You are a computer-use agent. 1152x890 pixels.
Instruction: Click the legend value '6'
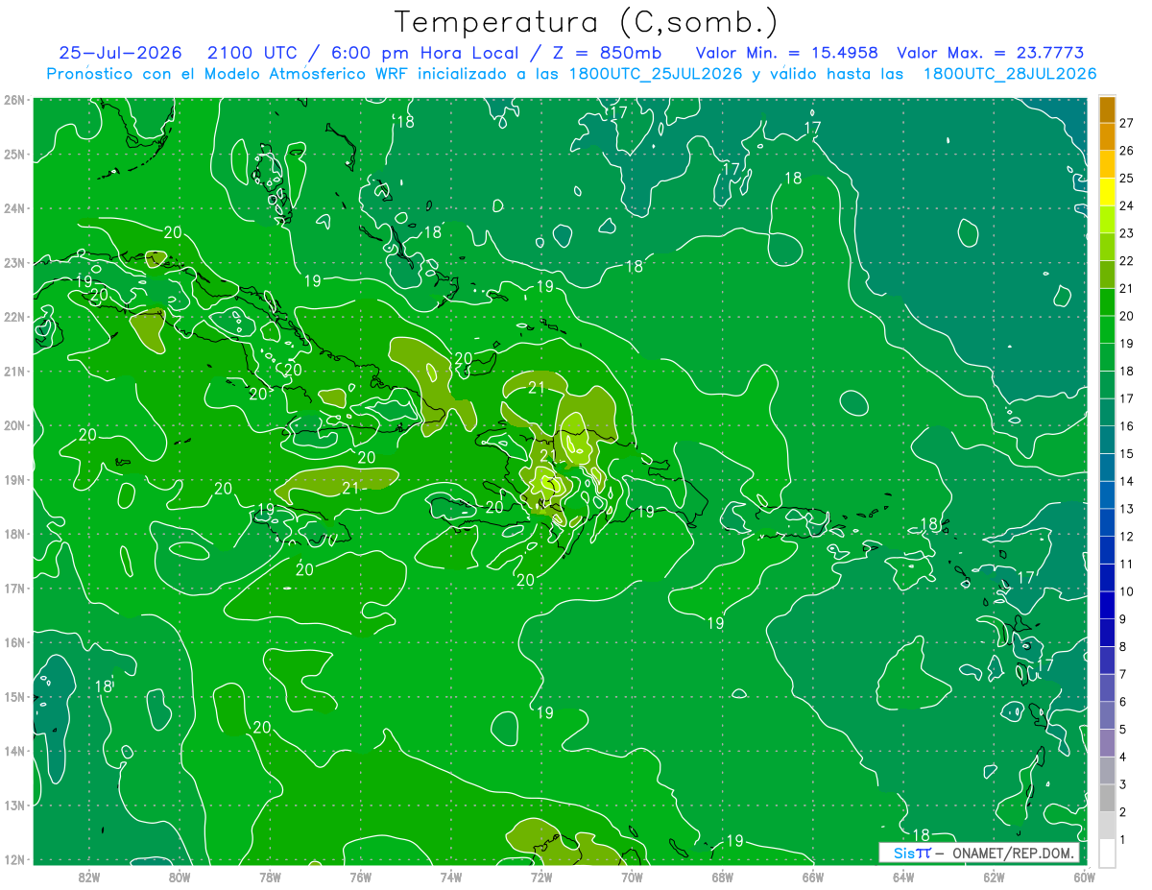(1123, 702)
